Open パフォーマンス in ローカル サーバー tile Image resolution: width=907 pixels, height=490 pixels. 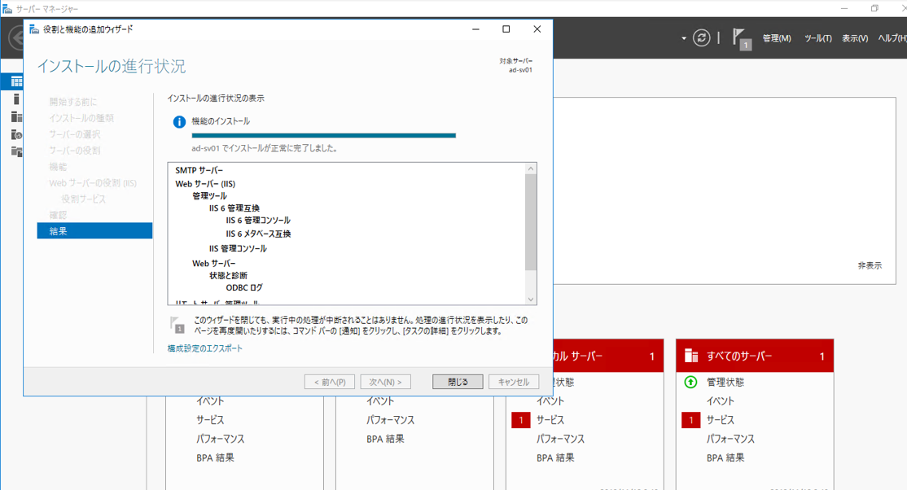point(560,439)
